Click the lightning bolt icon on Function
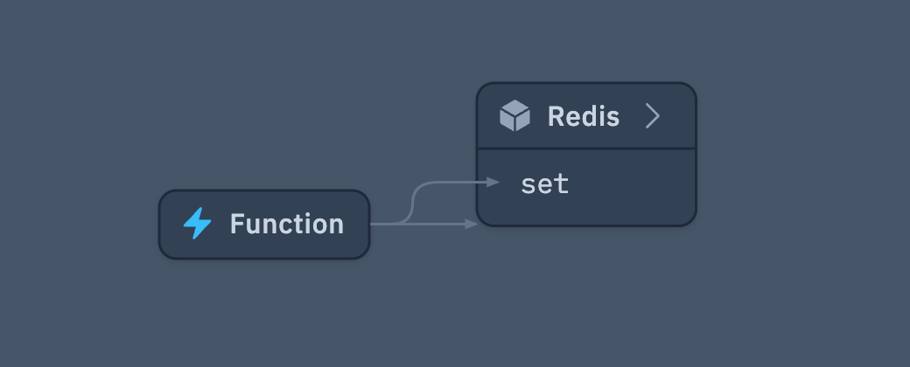The height and width of the screenshot is (367, 910). [x=197, y=224]
